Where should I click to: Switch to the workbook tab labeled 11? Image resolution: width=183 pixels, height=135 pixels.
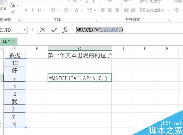click(6, 42)
